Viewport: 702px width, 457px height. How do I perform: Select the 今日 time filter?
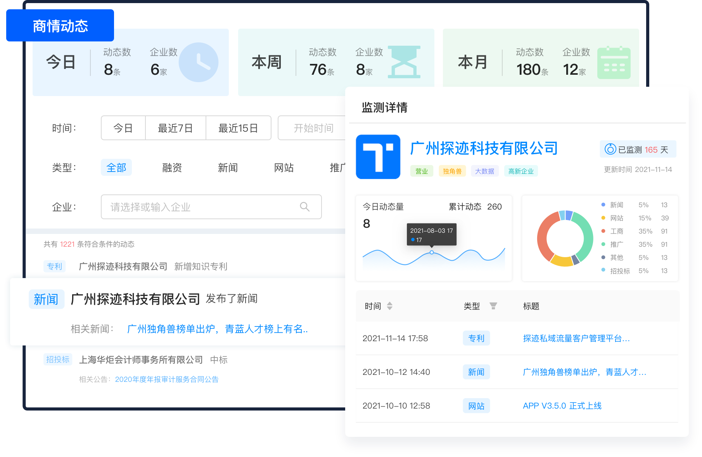(123, 128)
